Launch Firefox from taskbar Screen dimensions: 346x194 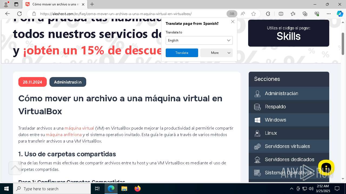[137, 189]
